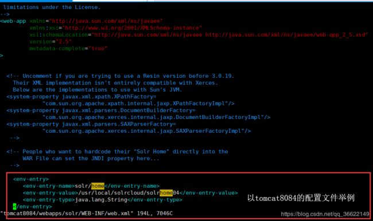Click the closing '</env-entry>' tag at cursor
Screen dimensions: 373x221
click(x=33, y=207)
